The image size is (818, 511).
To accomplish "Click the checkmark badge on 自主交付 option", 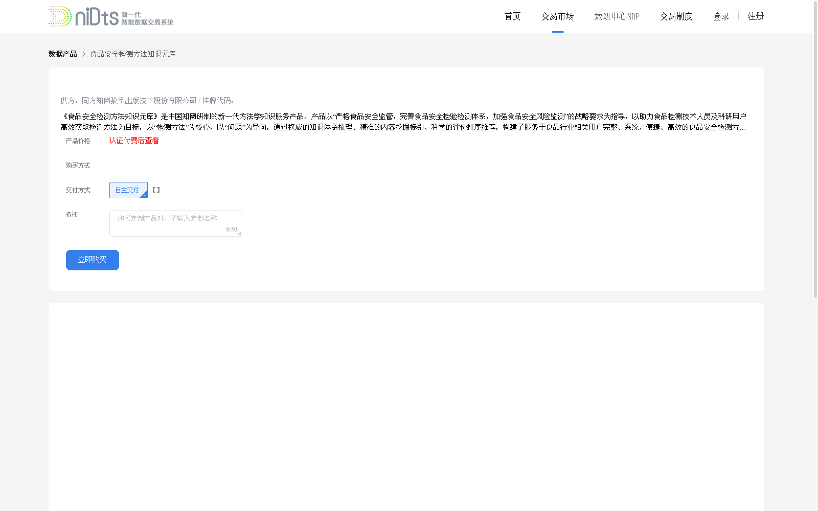I will pos(144,194).
